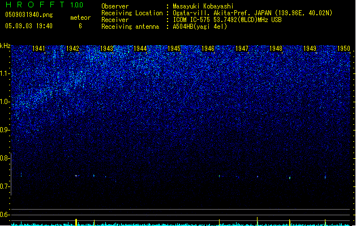
Task: Click the 1.0 kHz axis tick label
Action: 5,102
